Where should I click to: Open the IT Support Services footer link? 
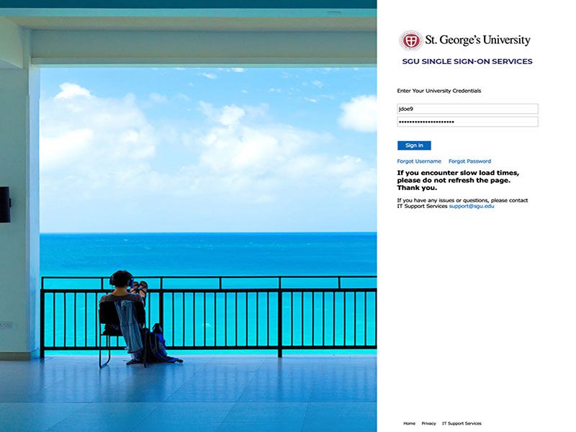(x=462, y=423)
